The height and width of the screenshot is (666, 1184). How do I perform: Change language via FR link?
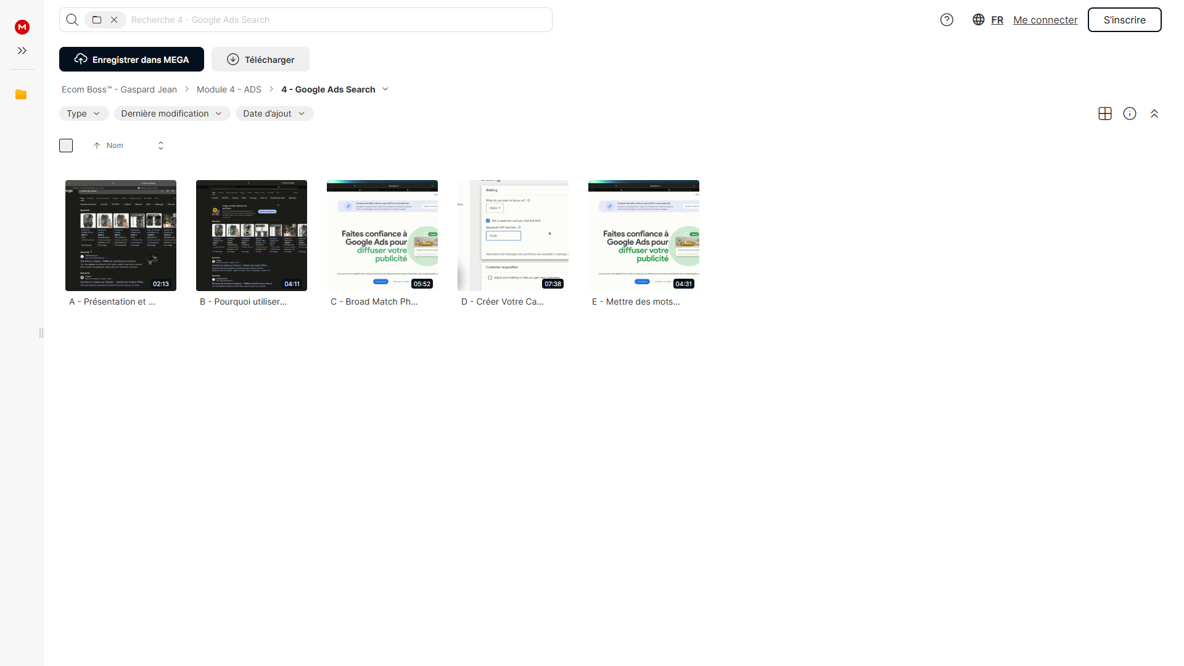pyautogui.click(x=997, y=20)
